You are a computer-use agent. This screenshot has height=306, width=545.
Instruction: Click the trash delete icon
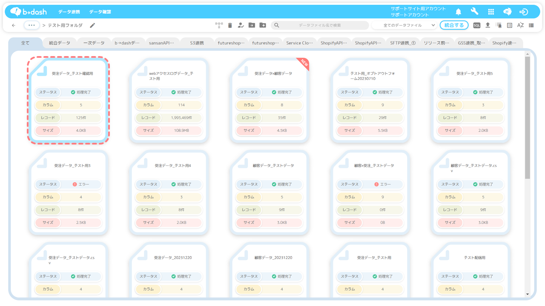(x=230, y=25)
